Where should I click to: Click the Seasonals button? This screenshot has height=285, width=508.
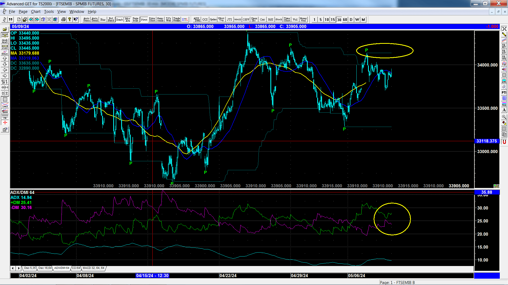coord(160,20)
